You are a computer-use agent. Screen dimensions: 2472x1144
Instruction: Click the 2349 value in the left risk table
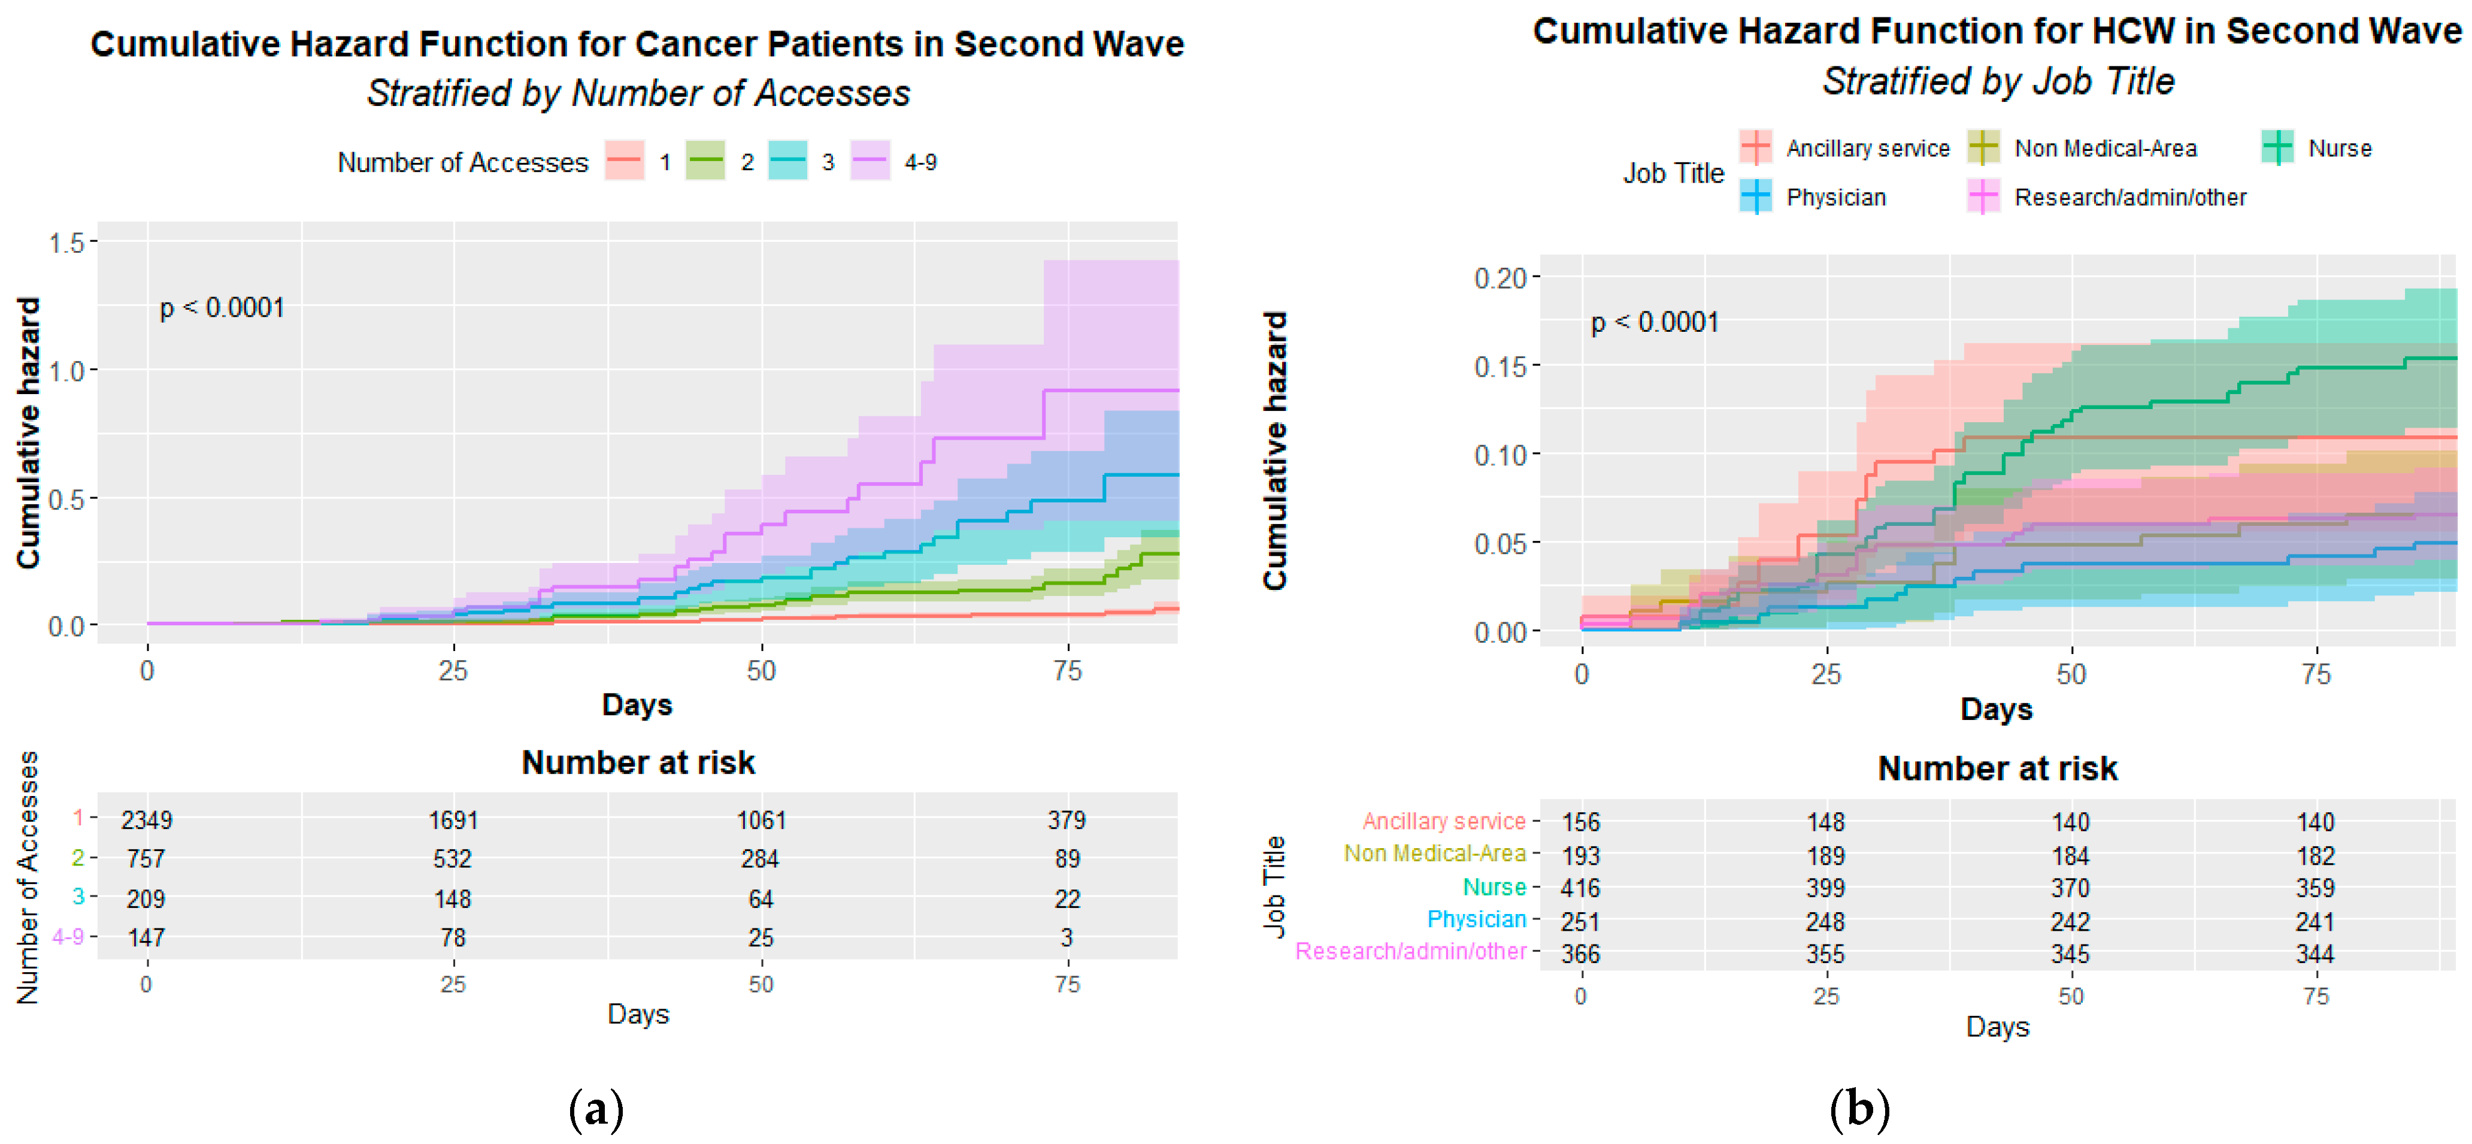146,819
